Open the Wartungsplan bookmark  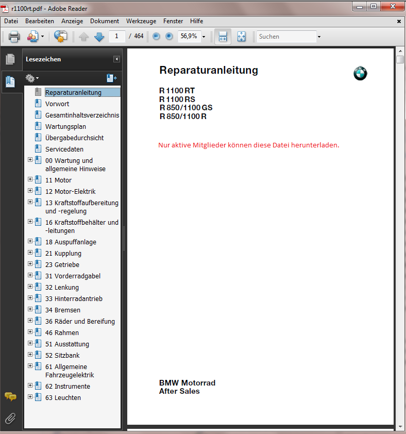tap(65, 126)
